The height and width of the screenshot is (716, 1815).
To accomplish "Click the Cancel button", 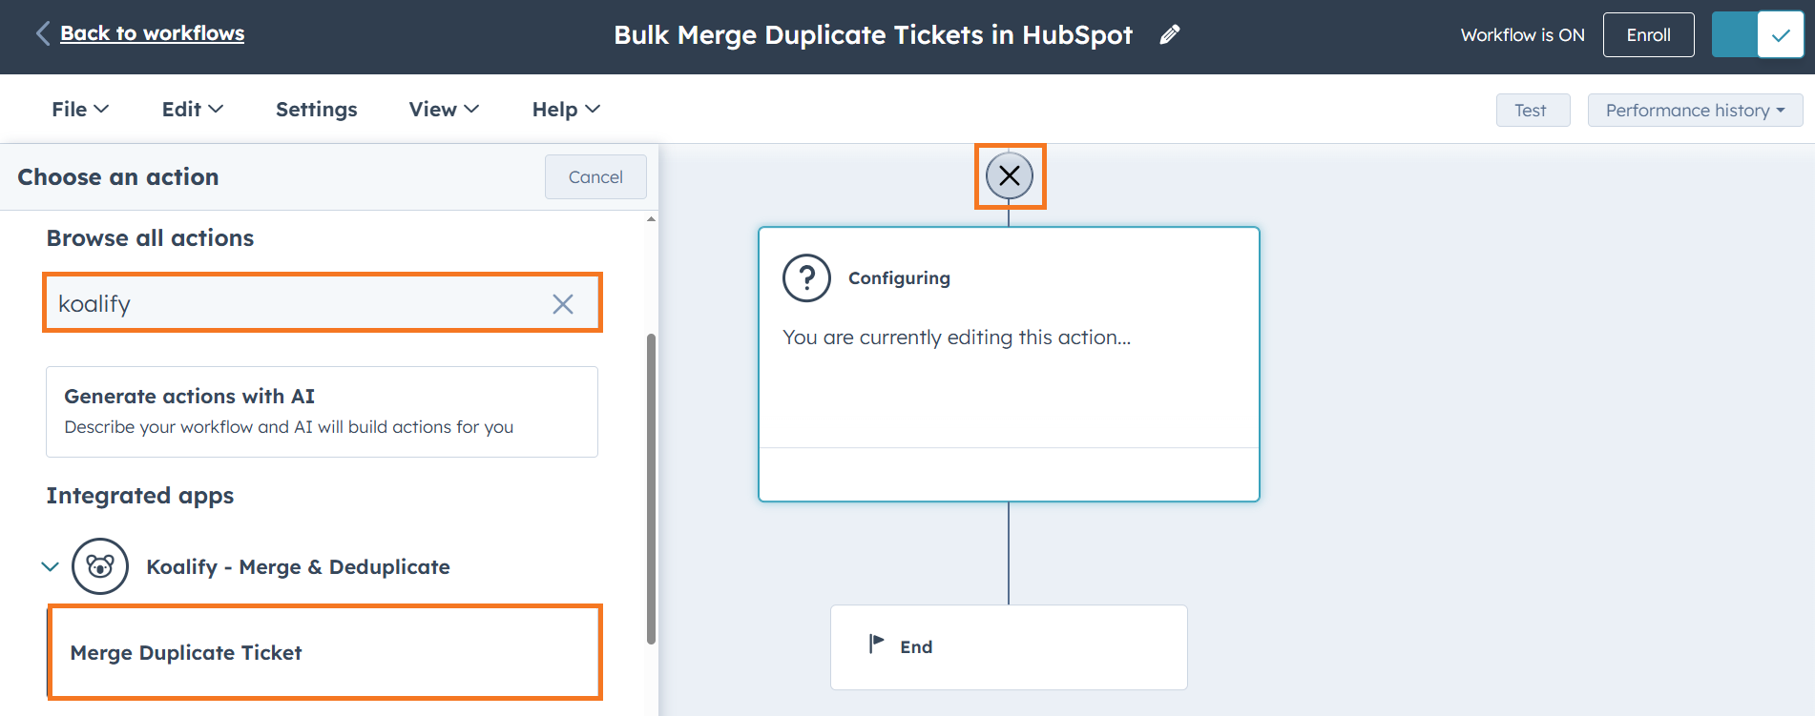I will click(595, 177).
